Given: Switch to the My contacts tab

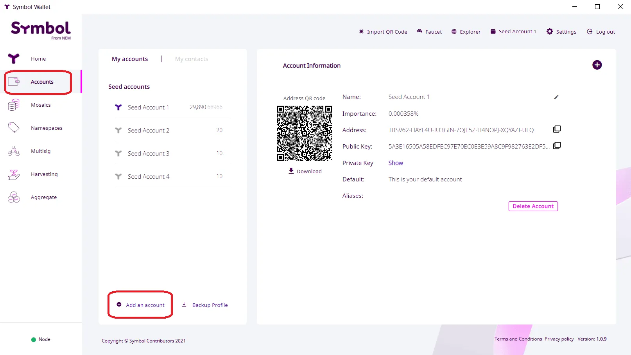Looking at the screenshot, I should point(191,59).
